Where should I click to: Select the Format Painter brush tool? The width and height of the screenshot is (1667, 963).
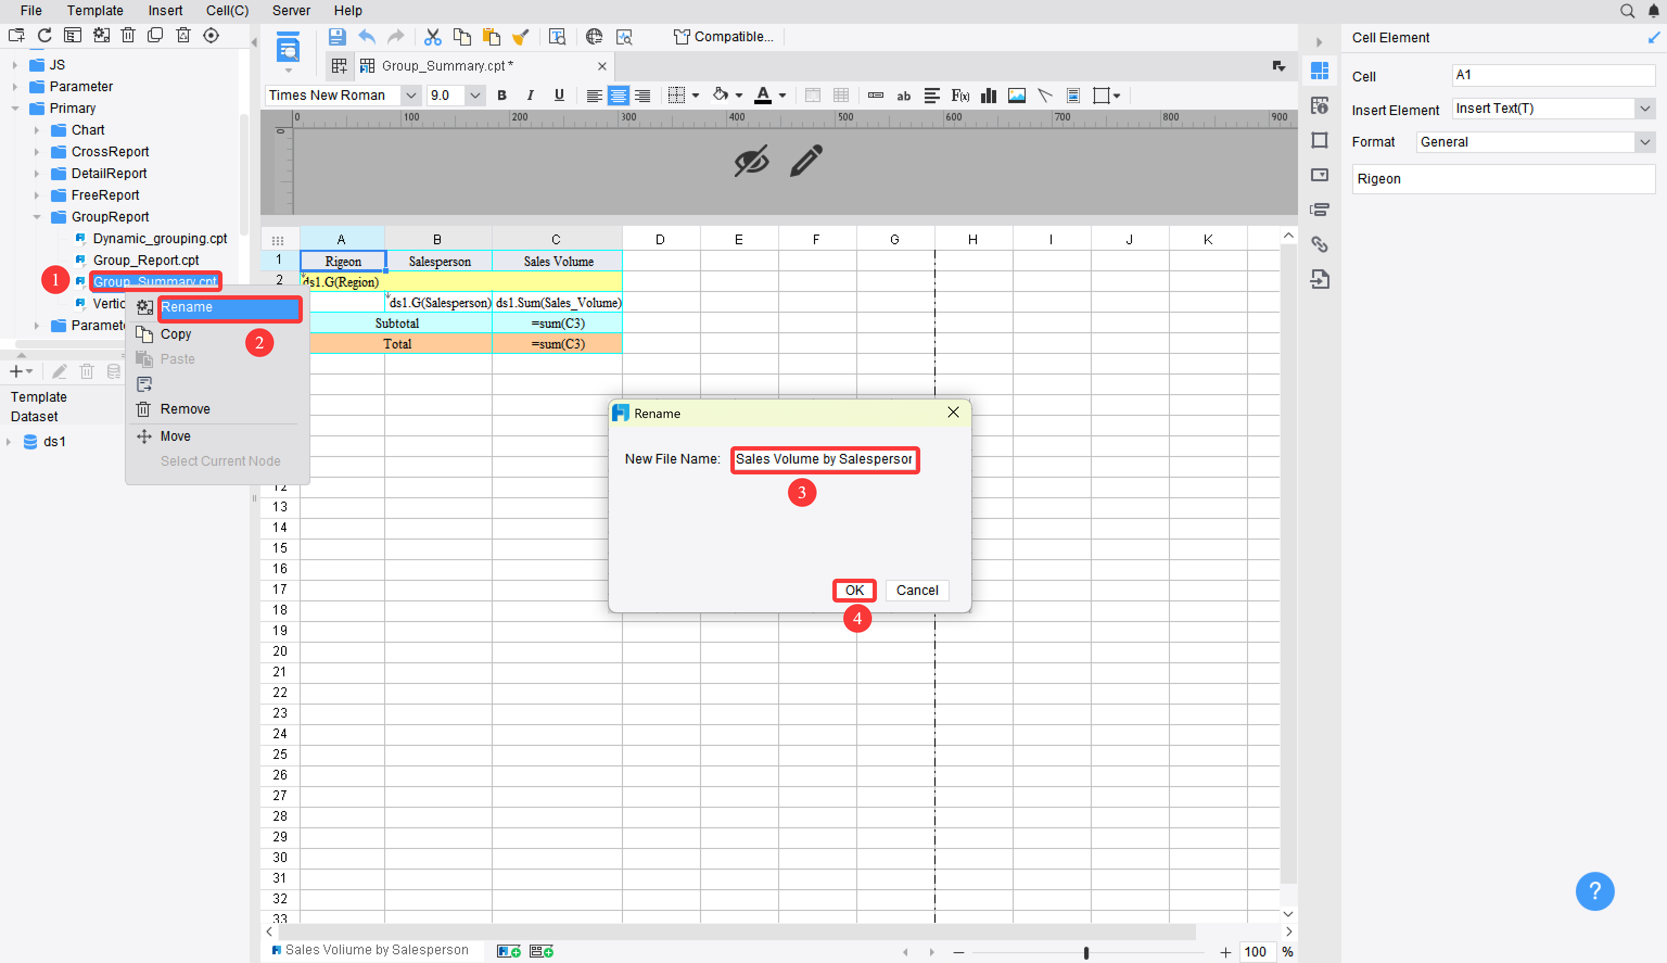point(521,36)
